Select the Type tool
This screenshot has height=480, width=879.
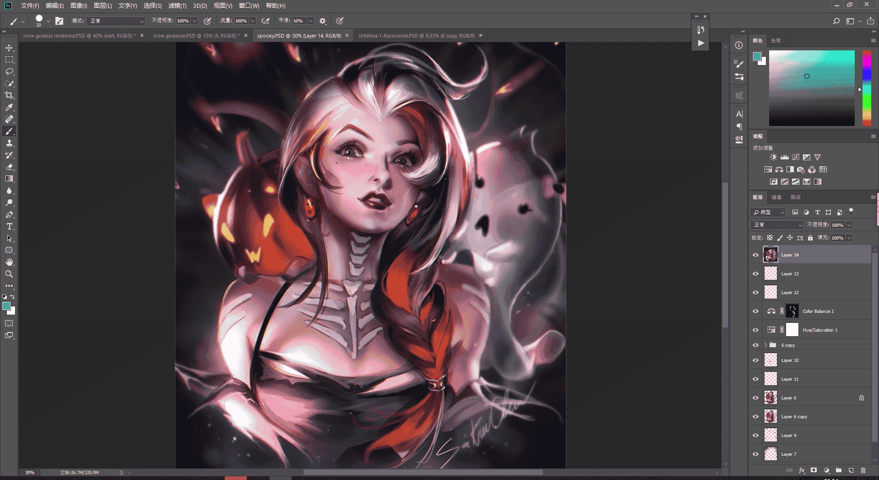9,226
